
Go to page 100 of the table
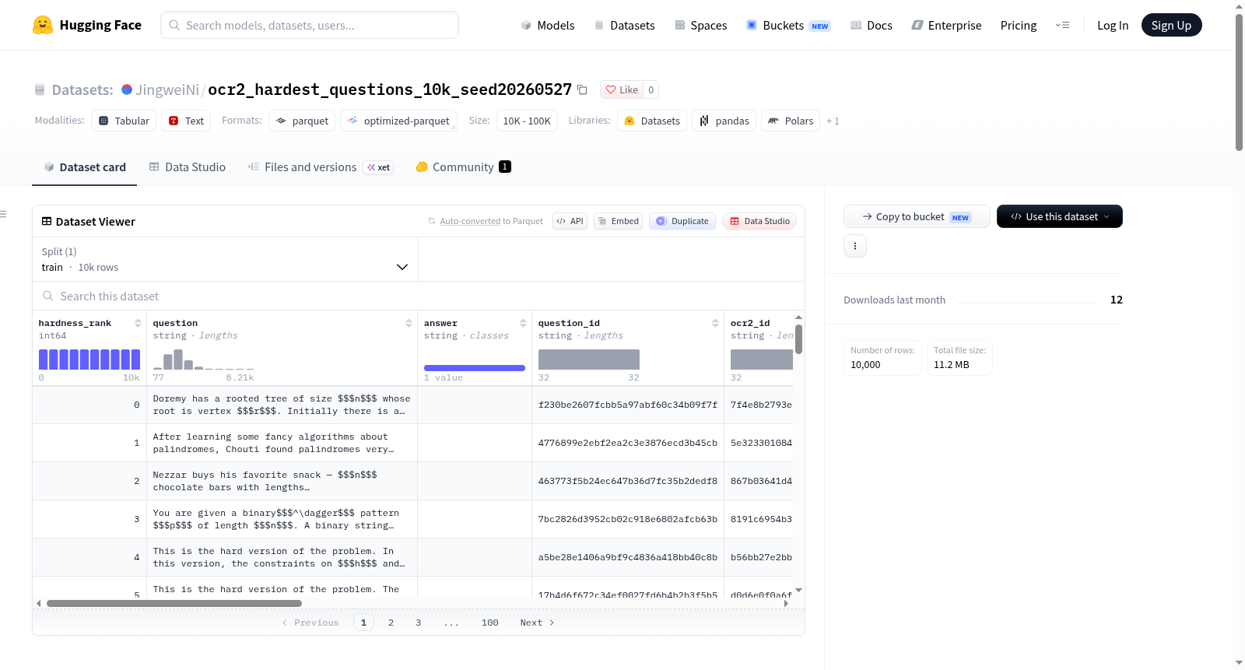pyautogui.click(x=489, y=623)
